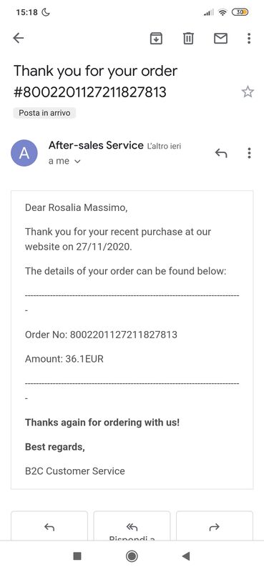Mark email as unread via the envelope icon

(220, 38)
